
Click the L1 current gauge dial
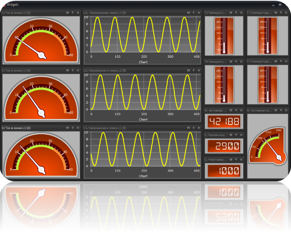[41, 155]
